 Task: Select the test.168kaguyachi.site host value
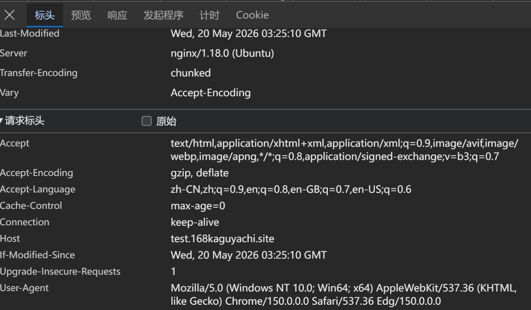pos(223,239)
